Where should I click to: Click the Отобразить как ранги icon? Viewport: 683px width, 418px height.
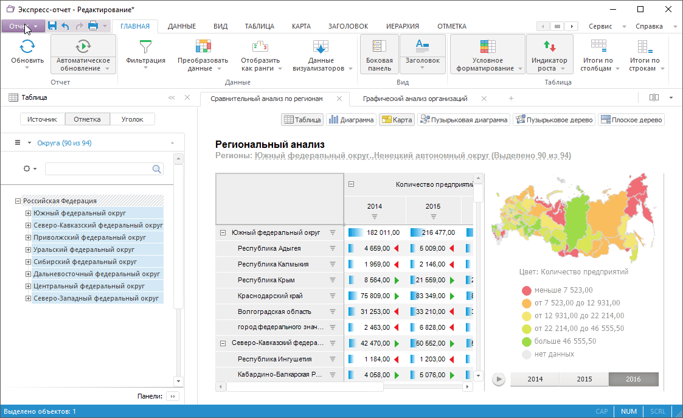[x=260, y=46]
